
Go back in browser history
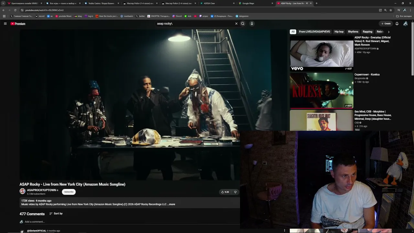point(4,10)
